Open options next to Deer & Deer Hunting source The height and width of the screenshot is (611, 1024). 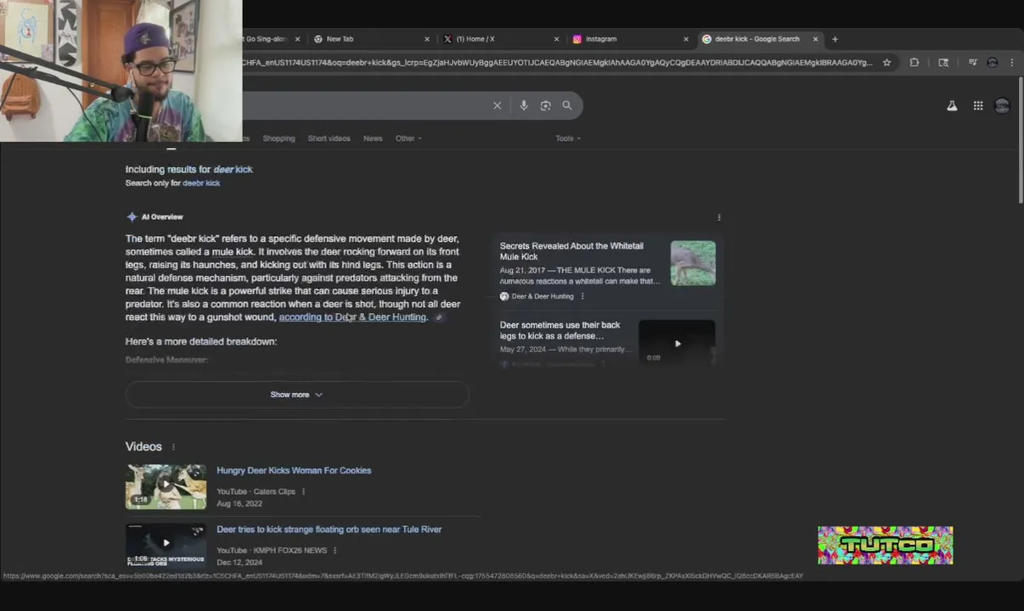pos(582,296)
